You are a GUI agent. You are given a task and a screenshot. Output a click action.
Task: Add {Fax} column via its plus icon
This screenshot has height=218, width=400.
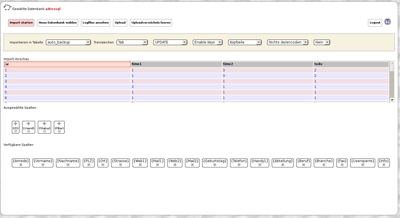[x=342, y=165]
